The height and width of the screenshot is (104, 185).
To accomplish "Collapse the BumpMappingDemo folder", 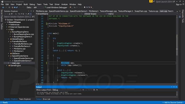I will point(9,32).
